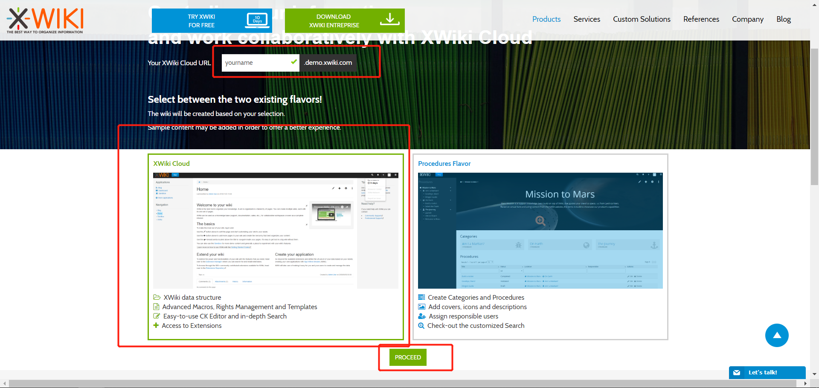819x388 pixels.
Task: Click 'Advanced Macros, Rights Management and Templates' text
Action: 240,307
